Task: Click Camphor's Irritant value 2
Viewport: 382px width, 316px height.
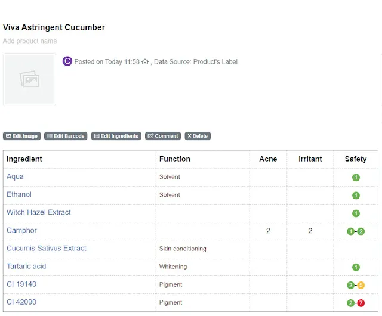Action: (310, 231)
